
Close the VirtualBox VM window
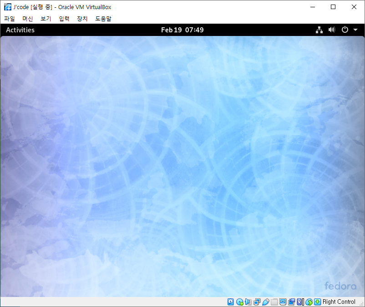click(x=354, y=7)
